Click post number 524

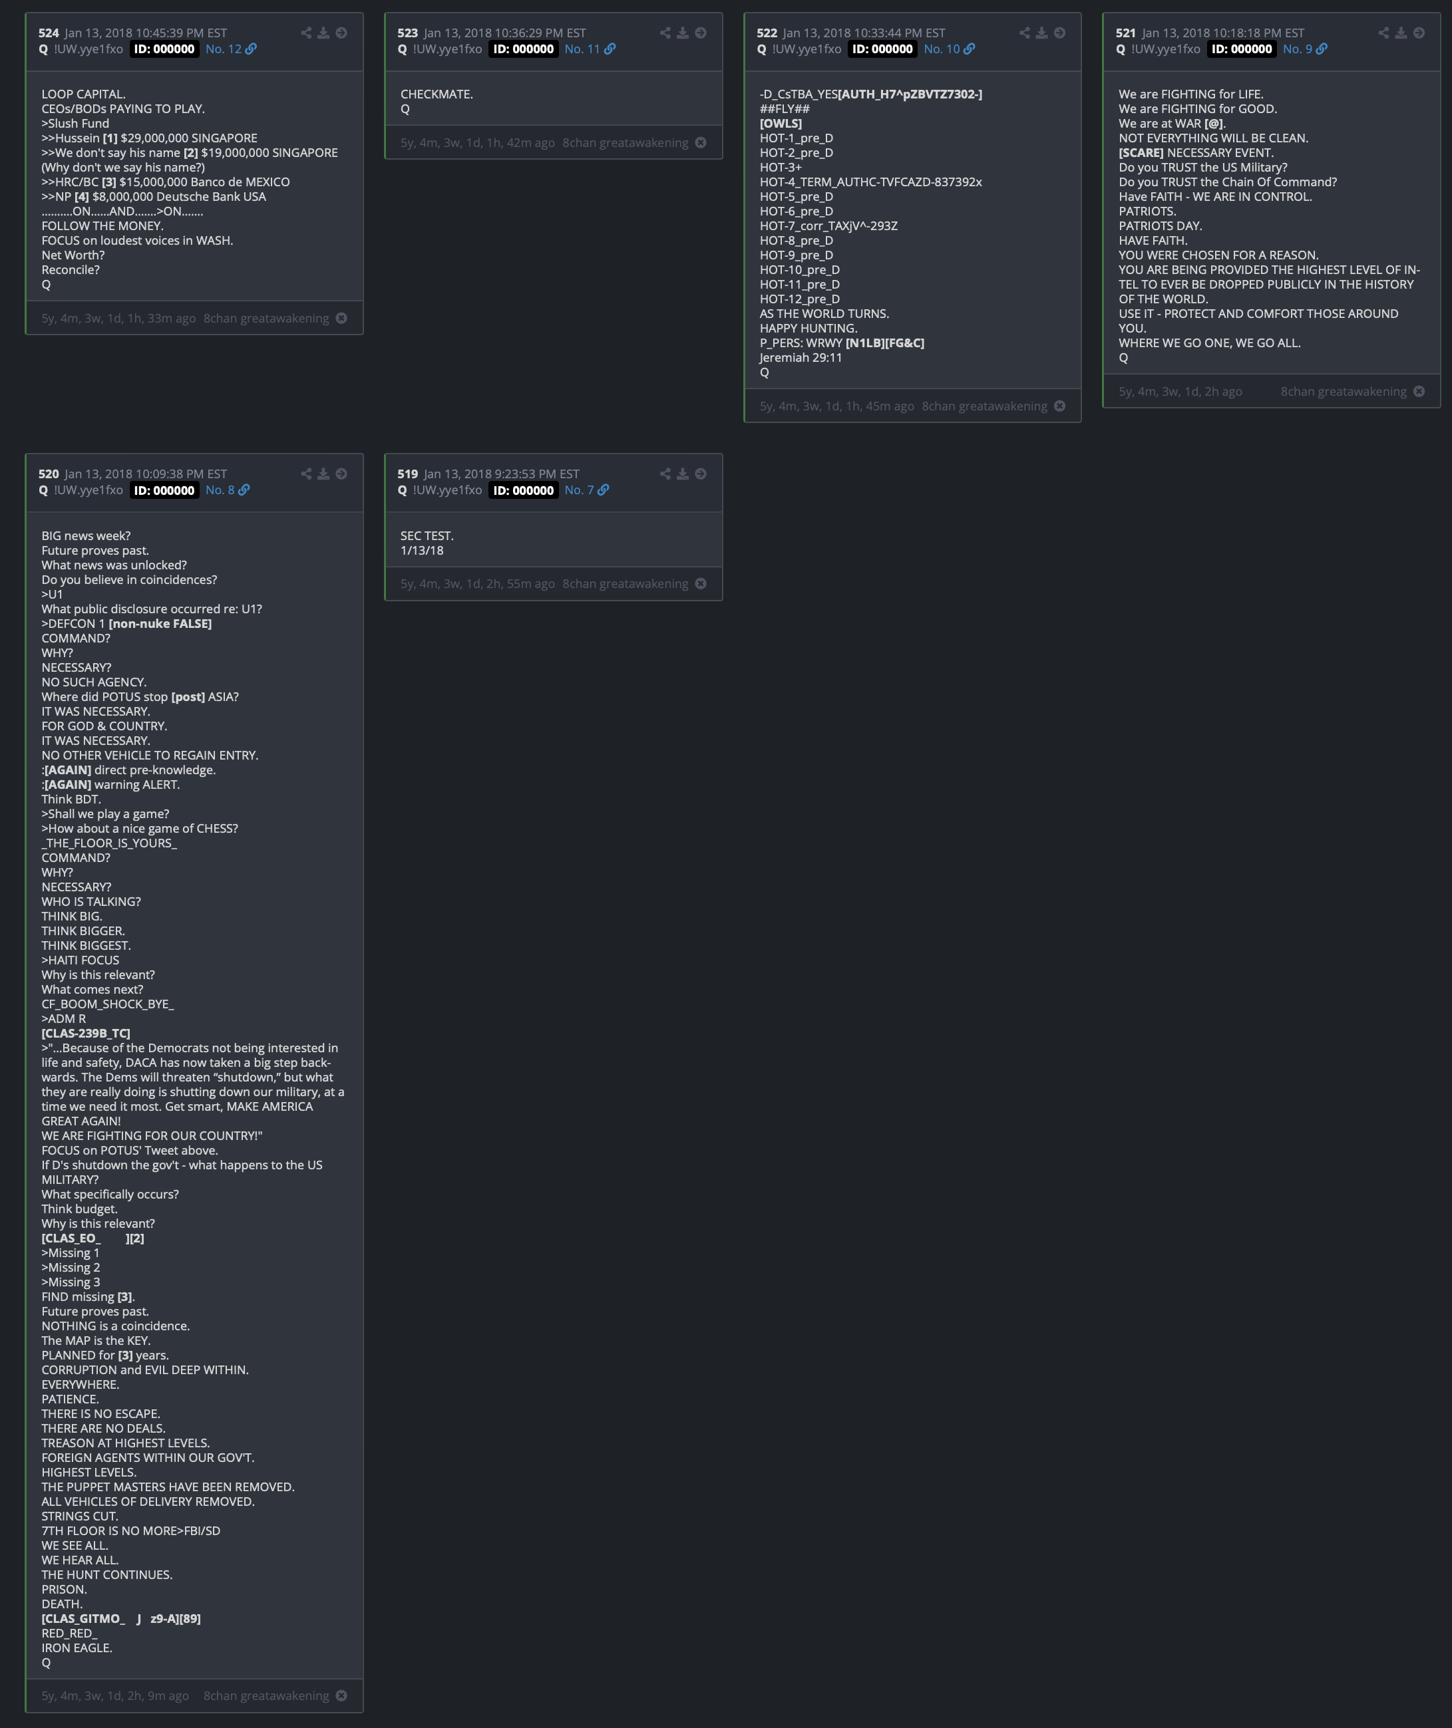[x=49, y=33]
